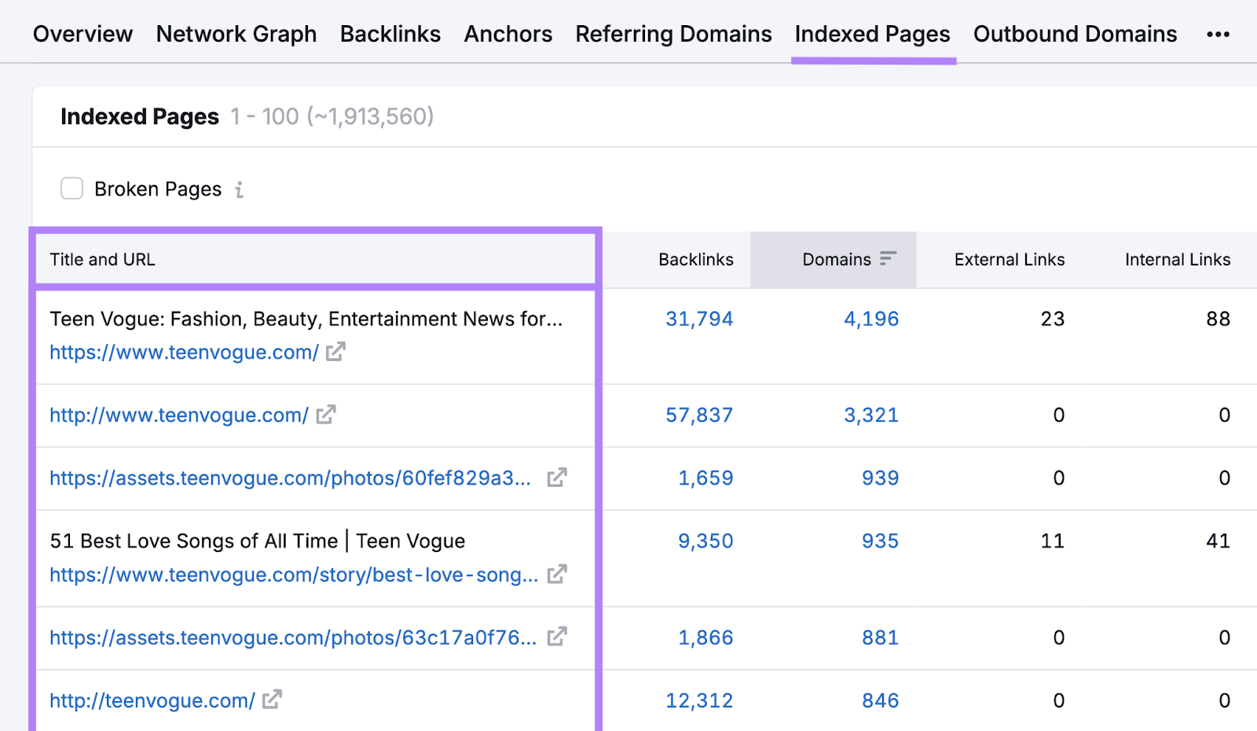Viewport: 1257px width, 731px height.
Task: Open external icon beside best-love-song story URL
Action: 557,574
